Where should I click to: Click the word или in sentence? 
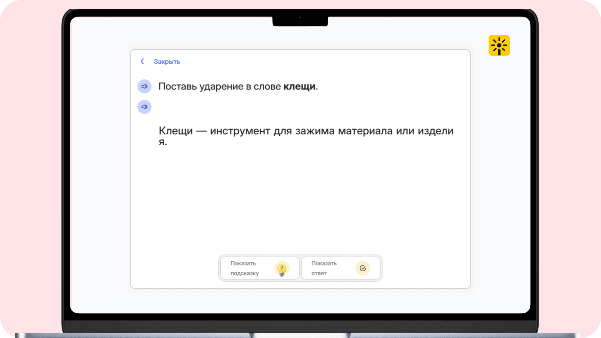pos(405,131)
